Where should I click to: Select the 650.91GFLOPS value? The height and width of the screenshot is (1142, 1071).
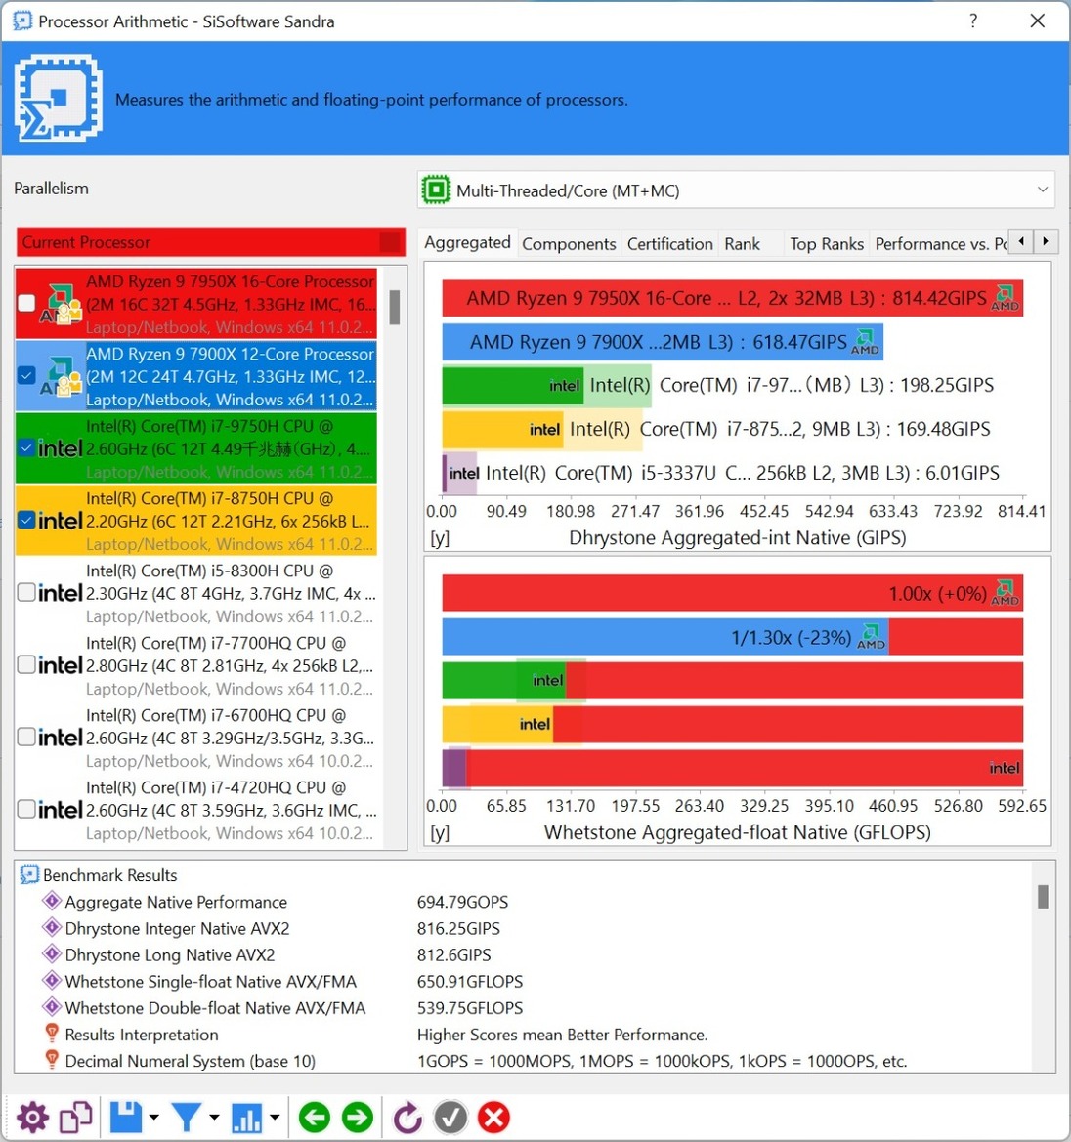(470, 981)
